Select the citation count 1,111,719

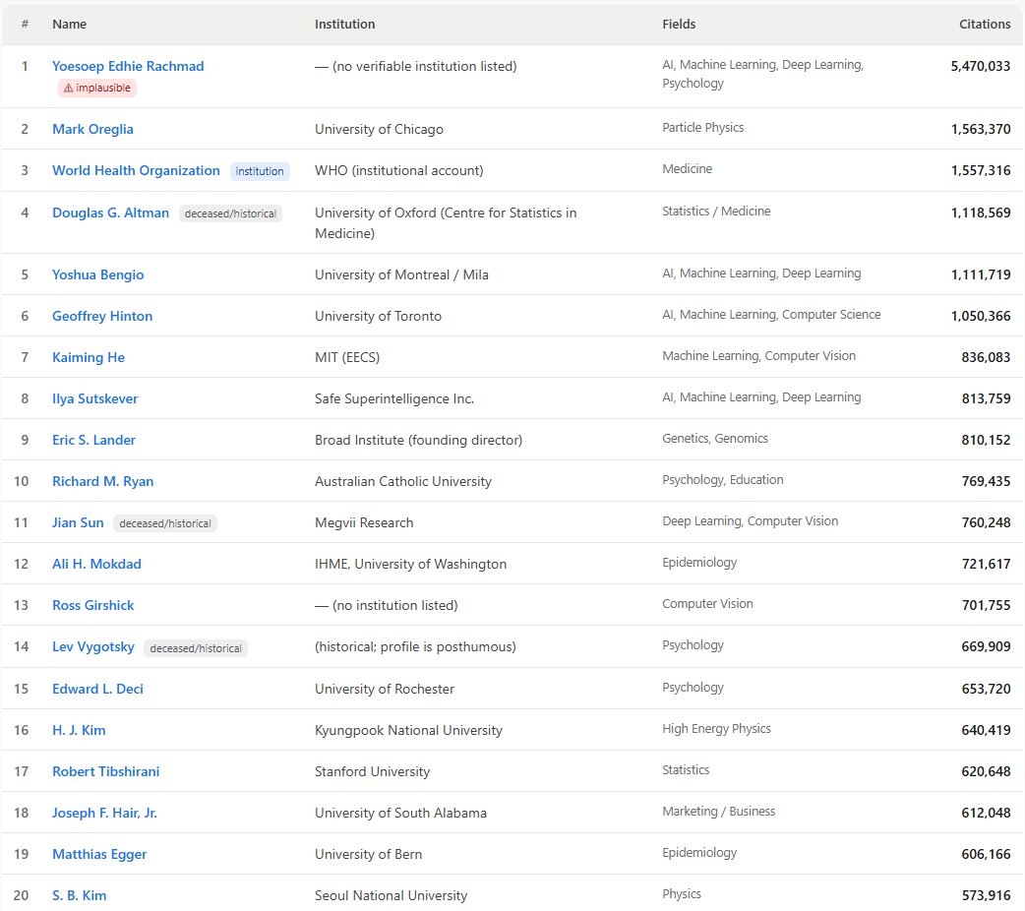[x=981, y=274]
